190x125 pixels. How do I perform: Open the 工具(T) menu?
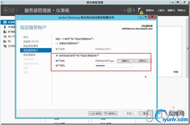tap(161, 11)
